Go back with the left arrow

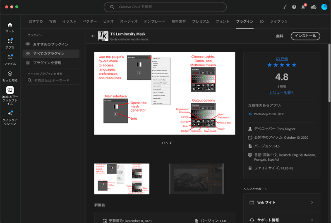[x=93, y=36]
